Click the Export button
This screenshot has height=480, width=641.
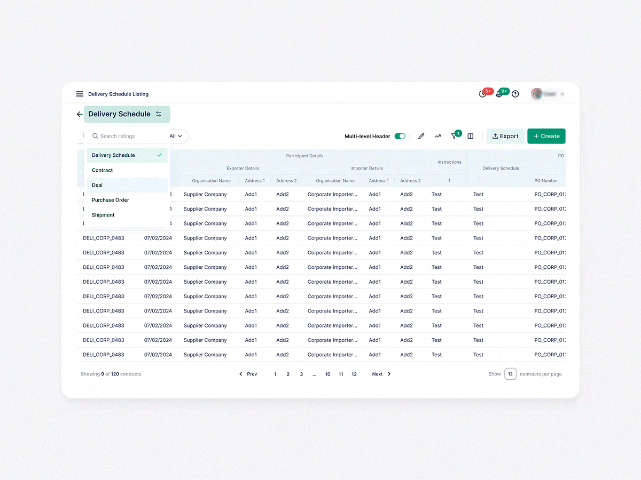(x=505, y=136)
